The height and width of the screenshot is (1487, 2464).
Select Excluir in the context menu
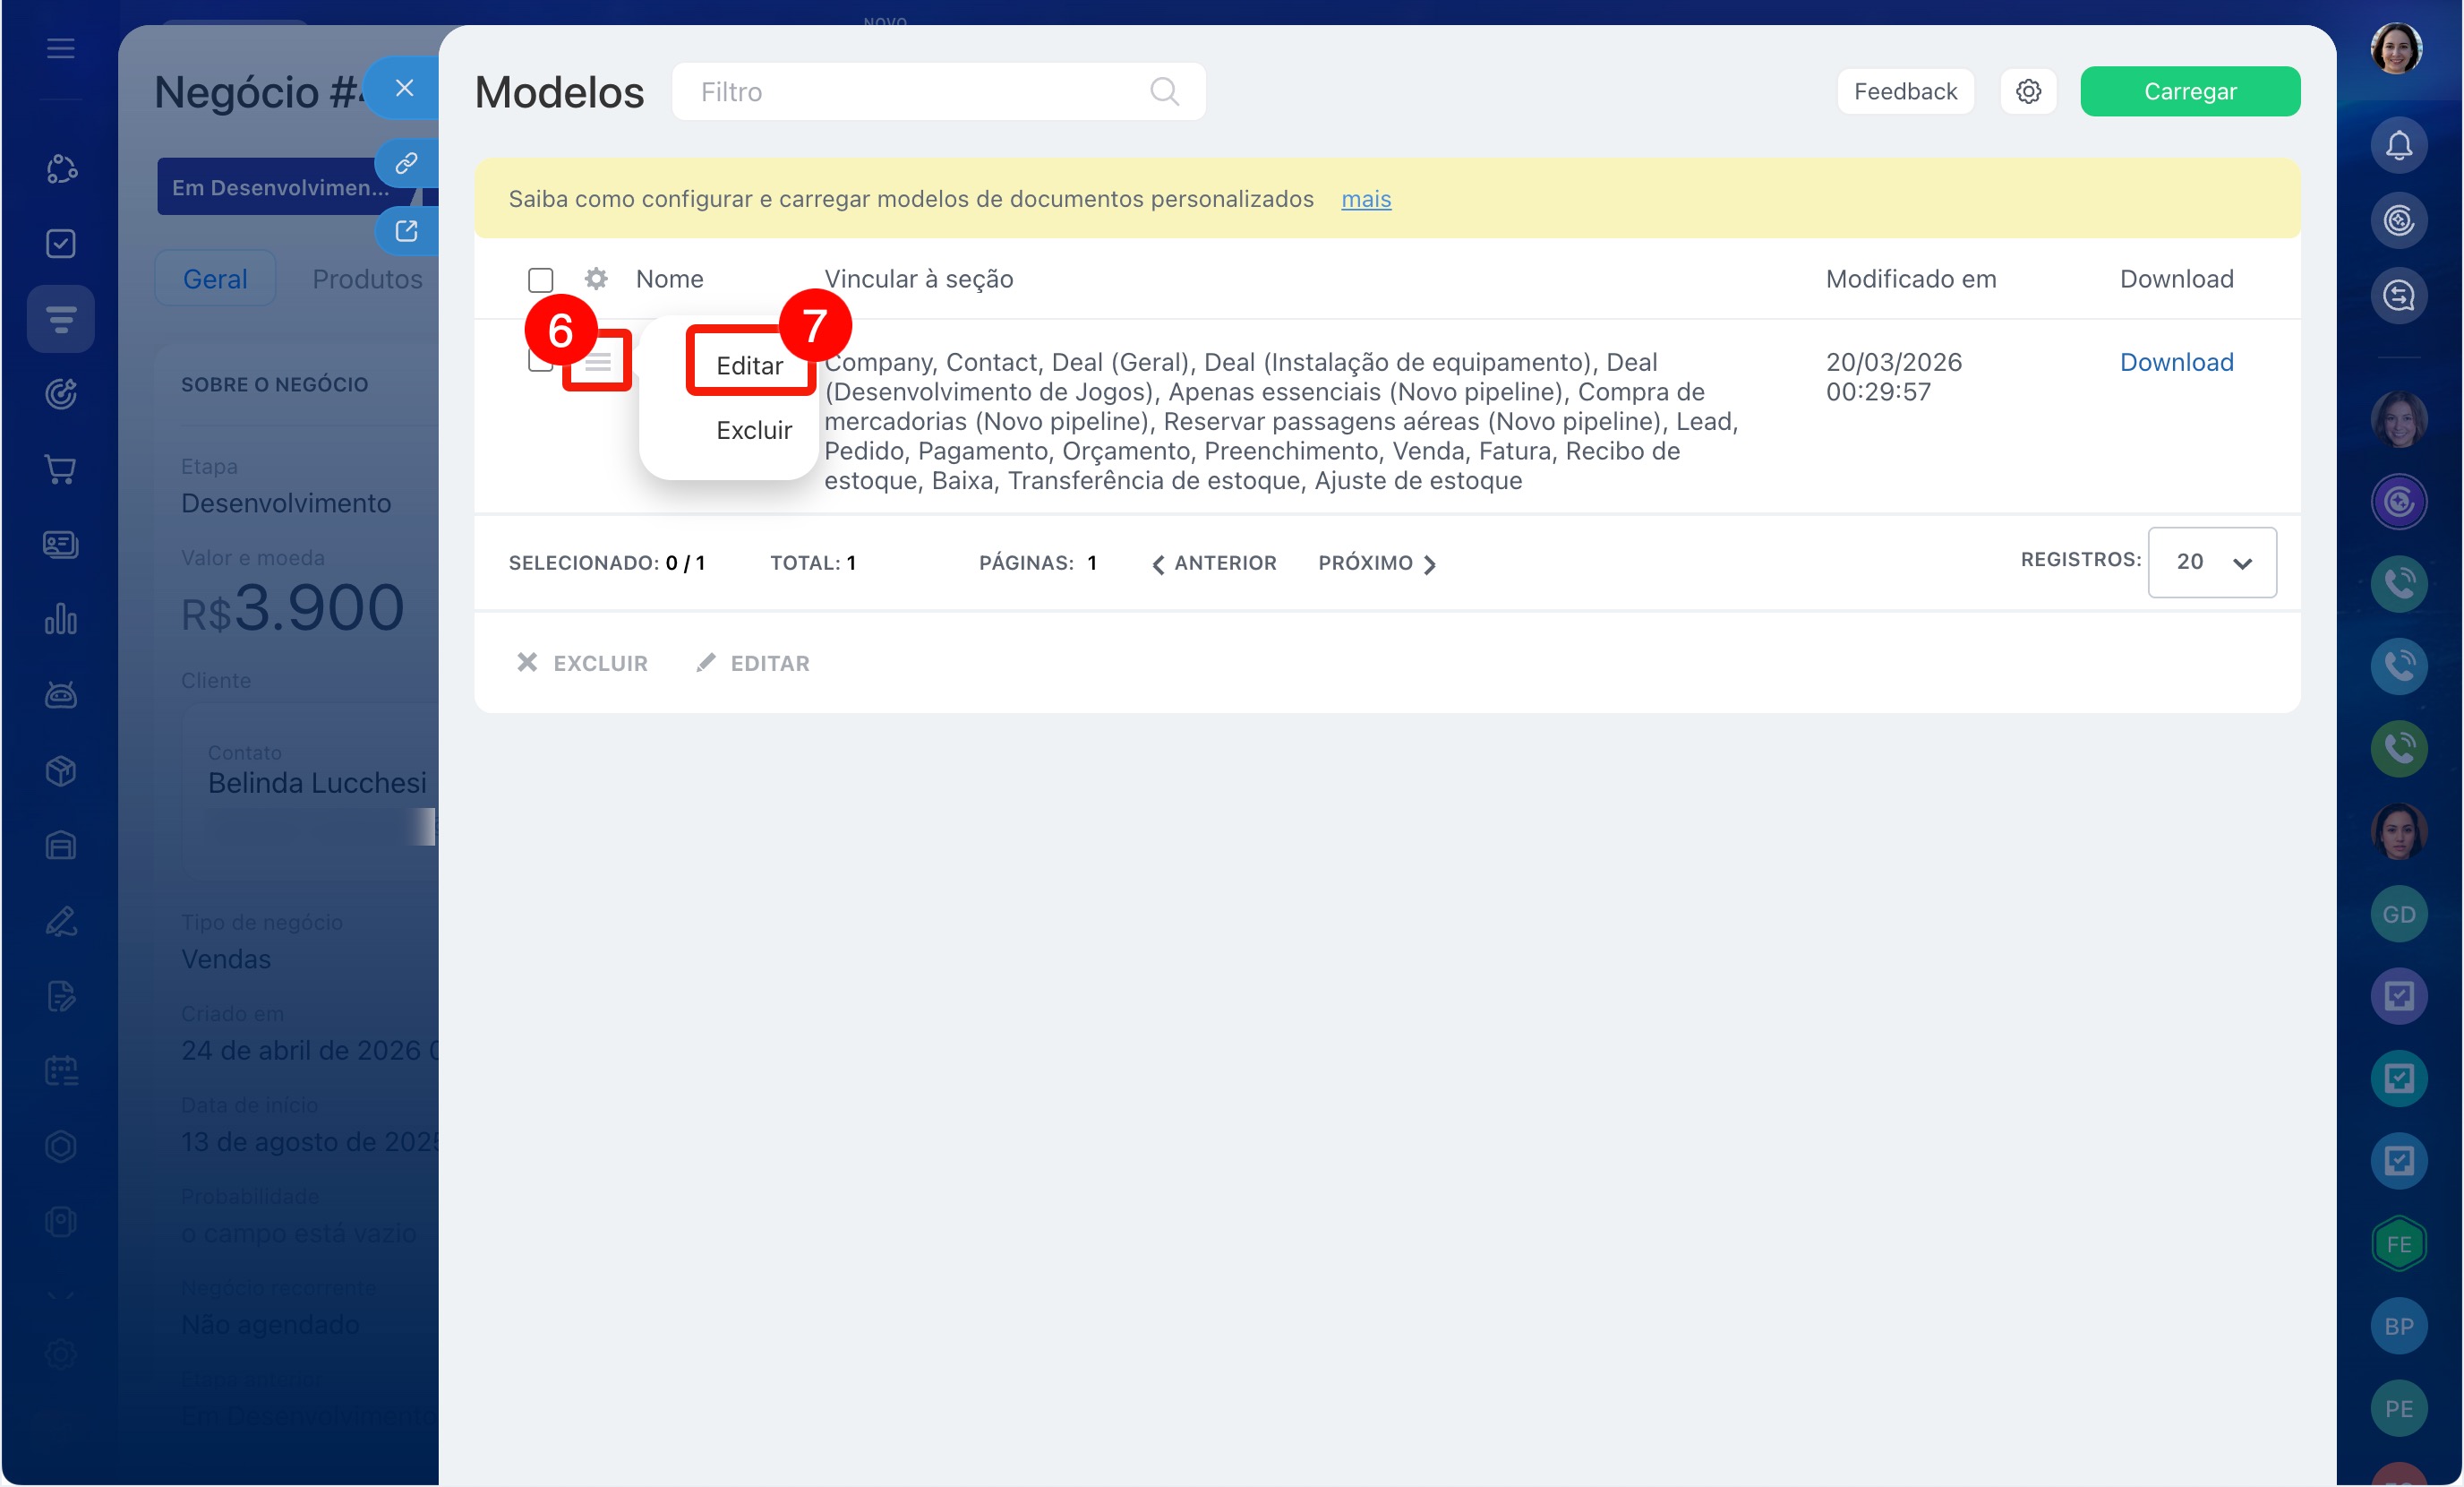pos(753,430)
